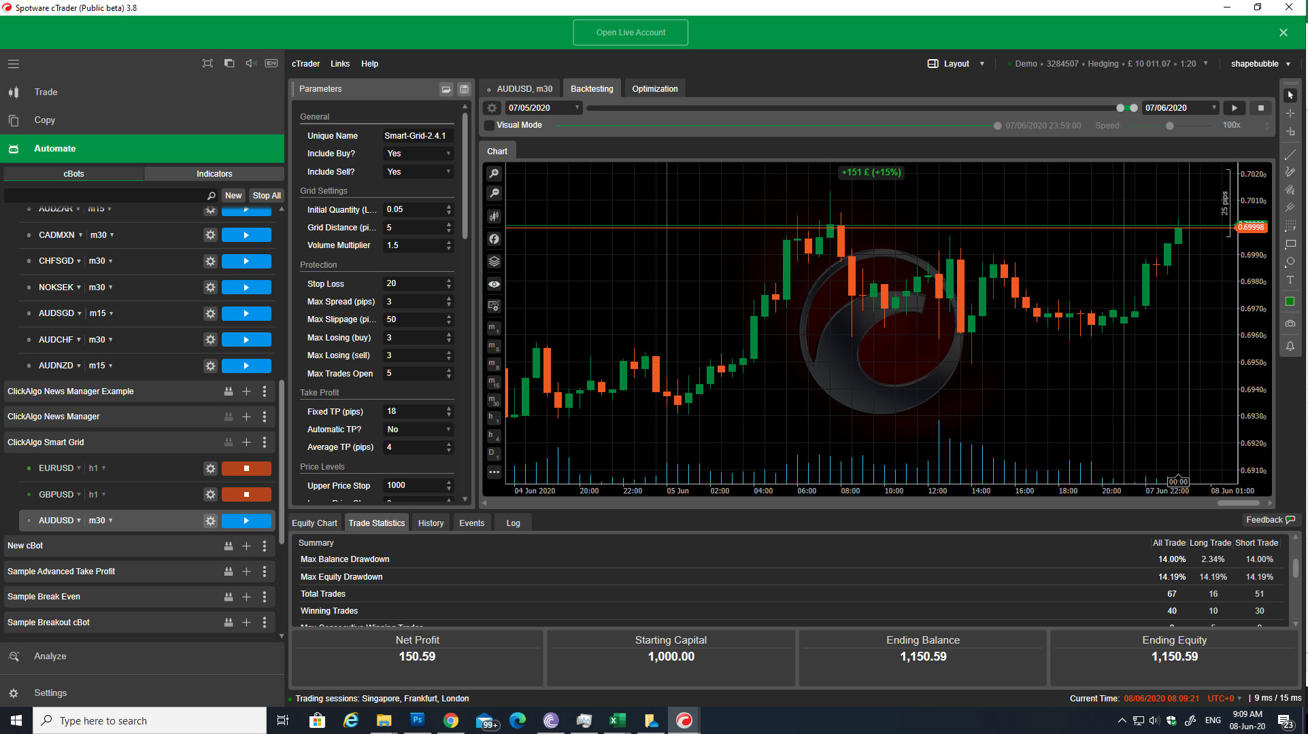Start the AUDSGD m15 instance

click(x=246, y=313)
